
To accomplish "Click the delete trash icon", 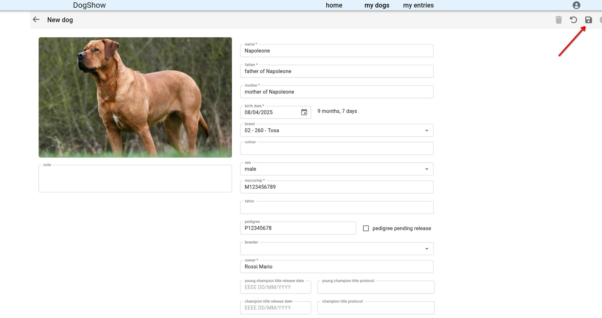I will 559,20.
